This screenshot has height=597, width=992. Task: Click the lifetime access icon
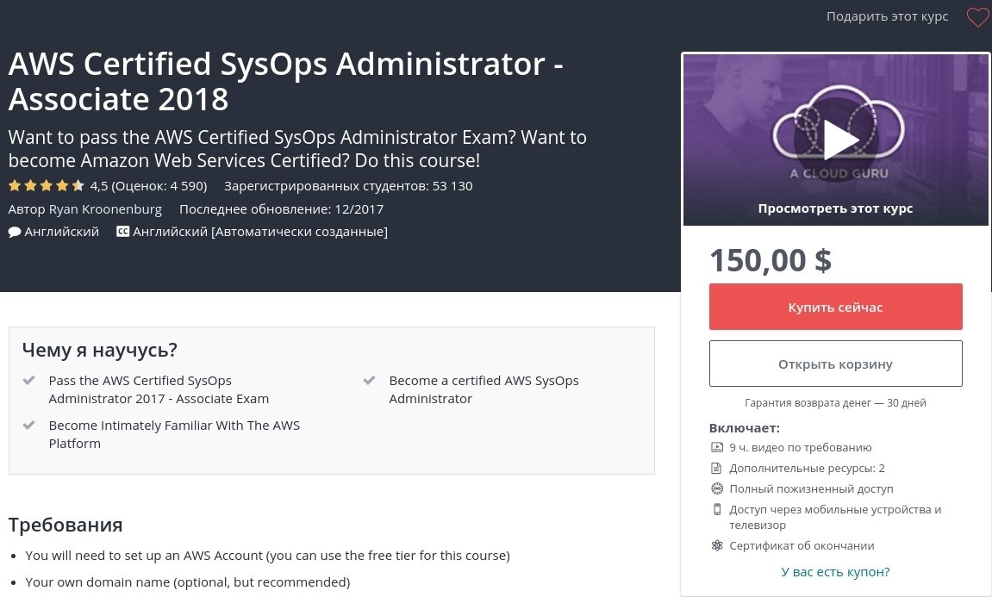tap(717, 488)
